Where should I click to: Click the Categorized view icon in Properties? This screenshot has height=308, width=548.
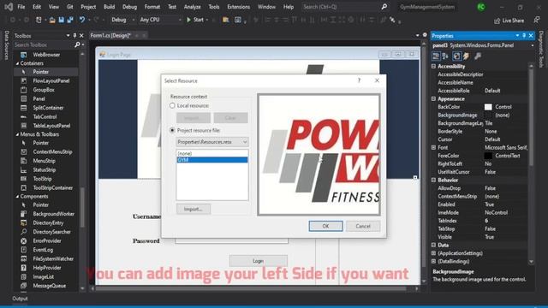click(x=436, y=56)
